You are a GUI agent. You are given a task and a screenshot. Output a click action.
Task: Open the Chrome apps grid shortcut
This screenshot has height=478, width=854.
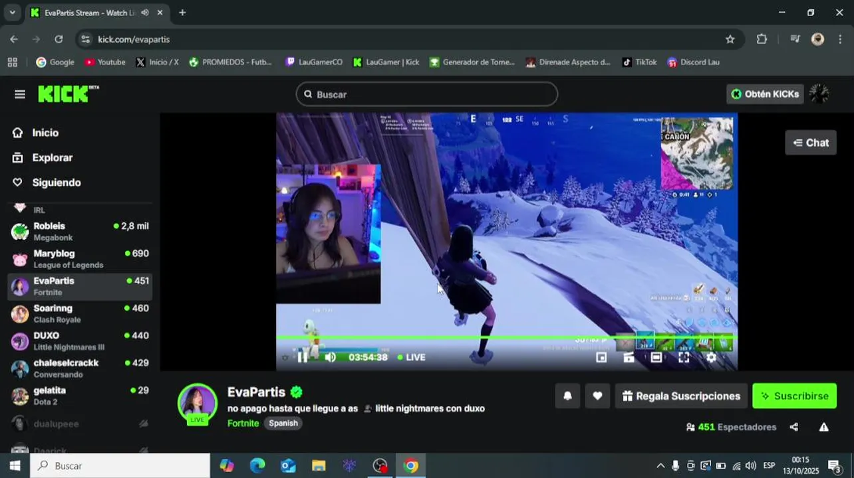(x=12, y=62)
